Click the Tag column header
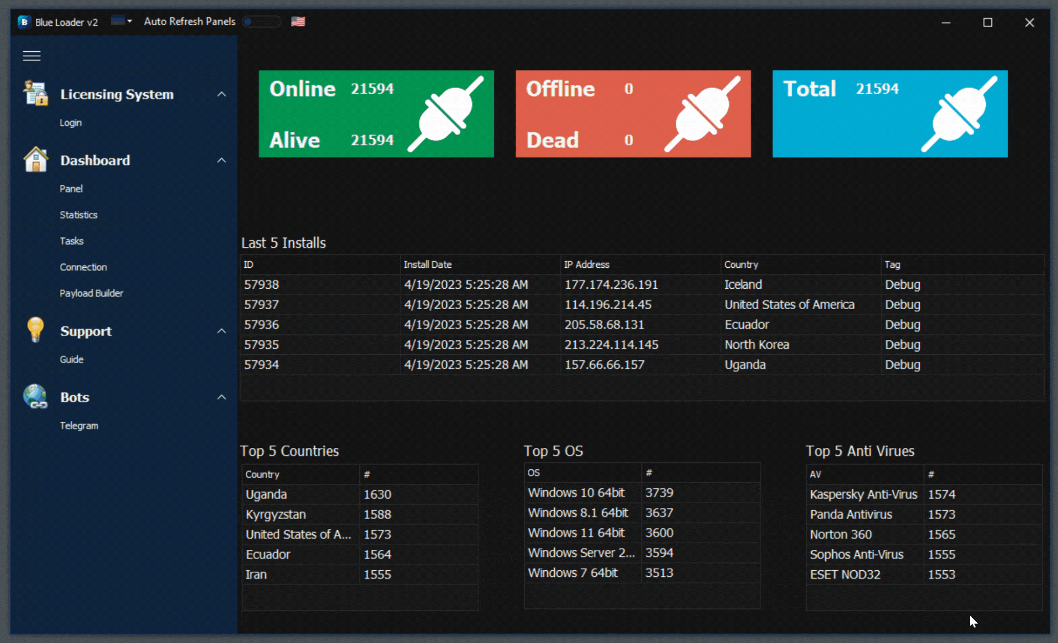The height and width of the screenshot is (643, 1058). coord(962,264)
